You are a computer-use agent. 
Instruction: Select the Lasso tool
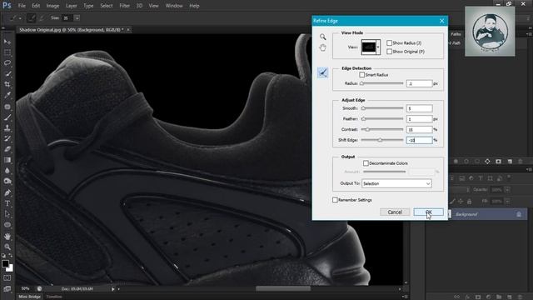click(x=7, y=63)
